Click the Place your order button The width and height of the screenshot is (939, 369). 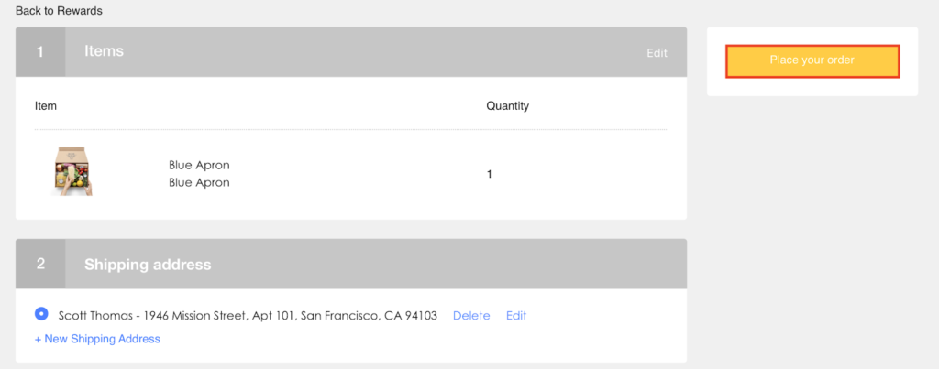click(812, 60)
